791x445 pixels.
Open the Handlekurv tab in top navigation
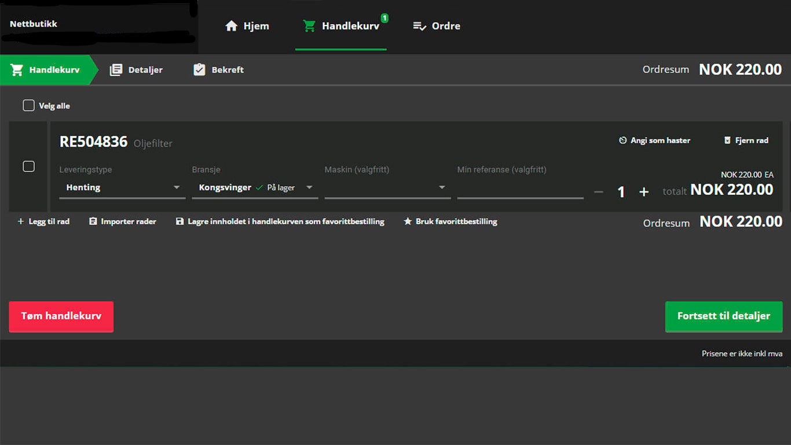341,26
